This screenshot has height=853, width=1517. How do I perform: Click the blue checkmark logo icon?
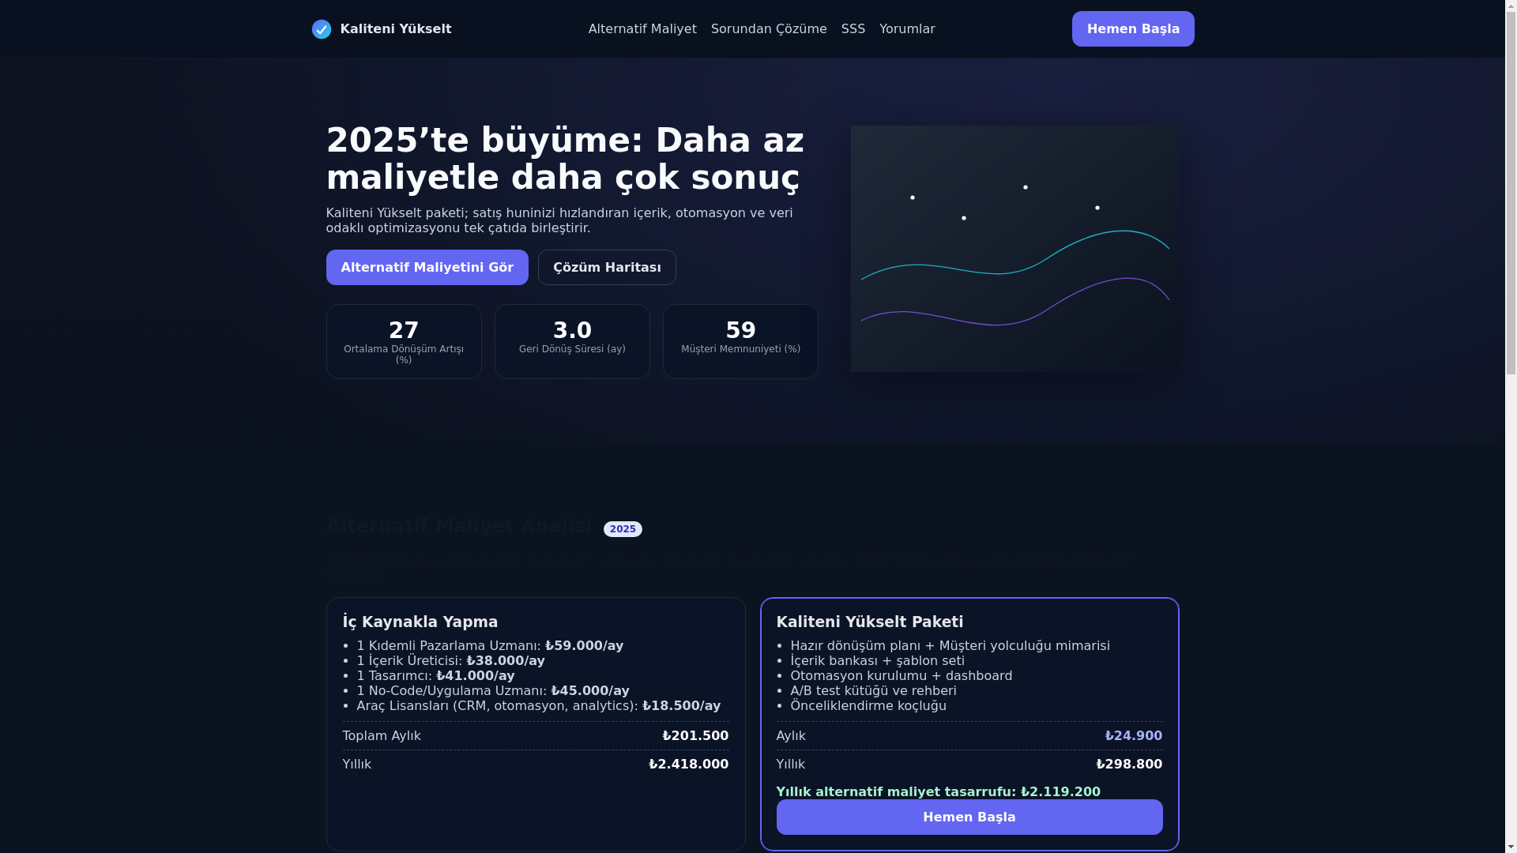(321, 29)
